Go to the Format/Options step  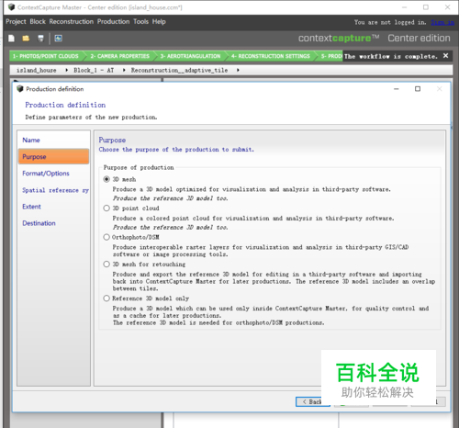pyautogui.click(x=53, y=174)
